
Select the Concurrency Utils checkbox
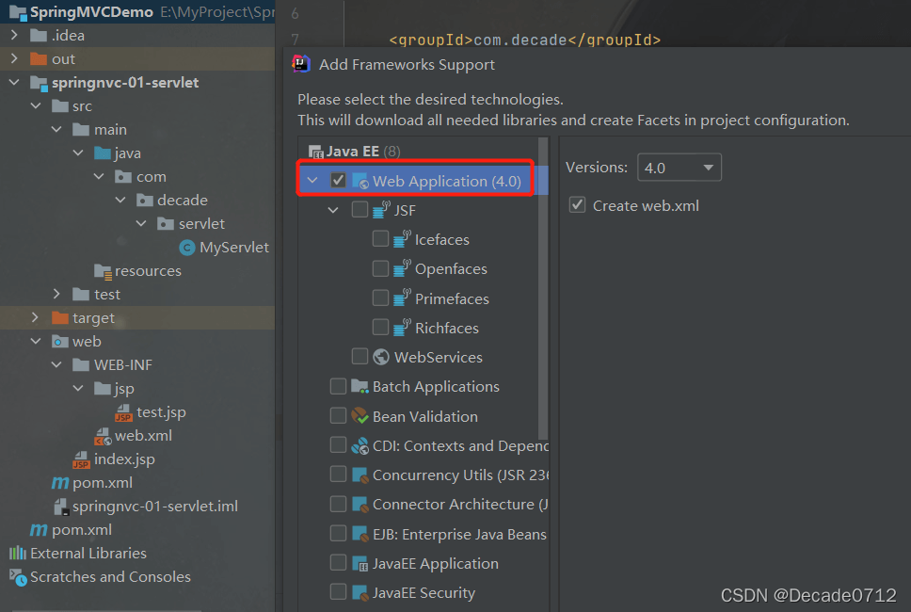[338, 475]
